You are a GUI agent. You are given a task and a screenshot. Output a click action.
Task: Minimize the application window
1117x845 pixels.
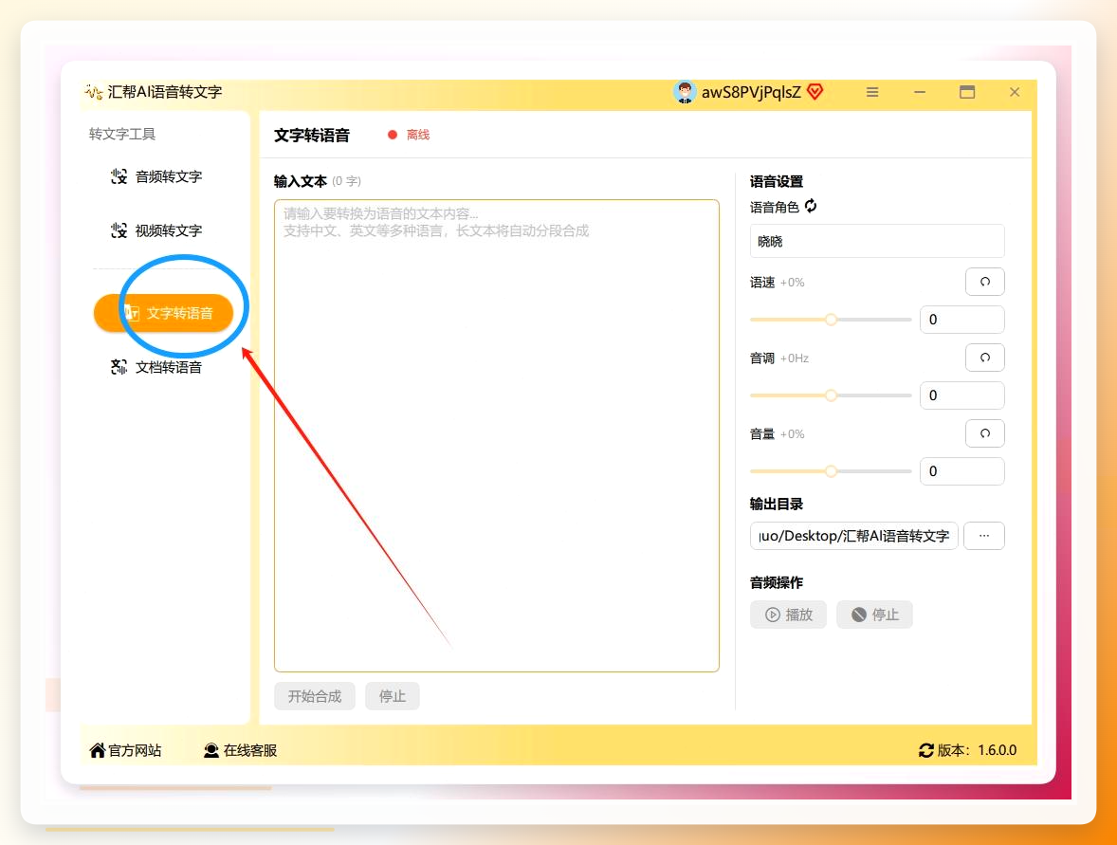point(920,92)
